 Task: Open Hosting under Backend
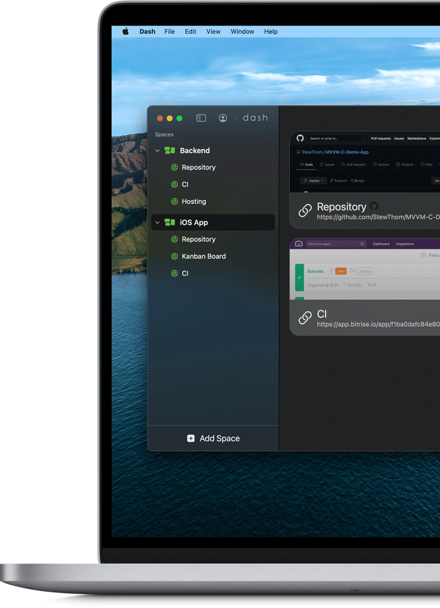tap(194, 202)
